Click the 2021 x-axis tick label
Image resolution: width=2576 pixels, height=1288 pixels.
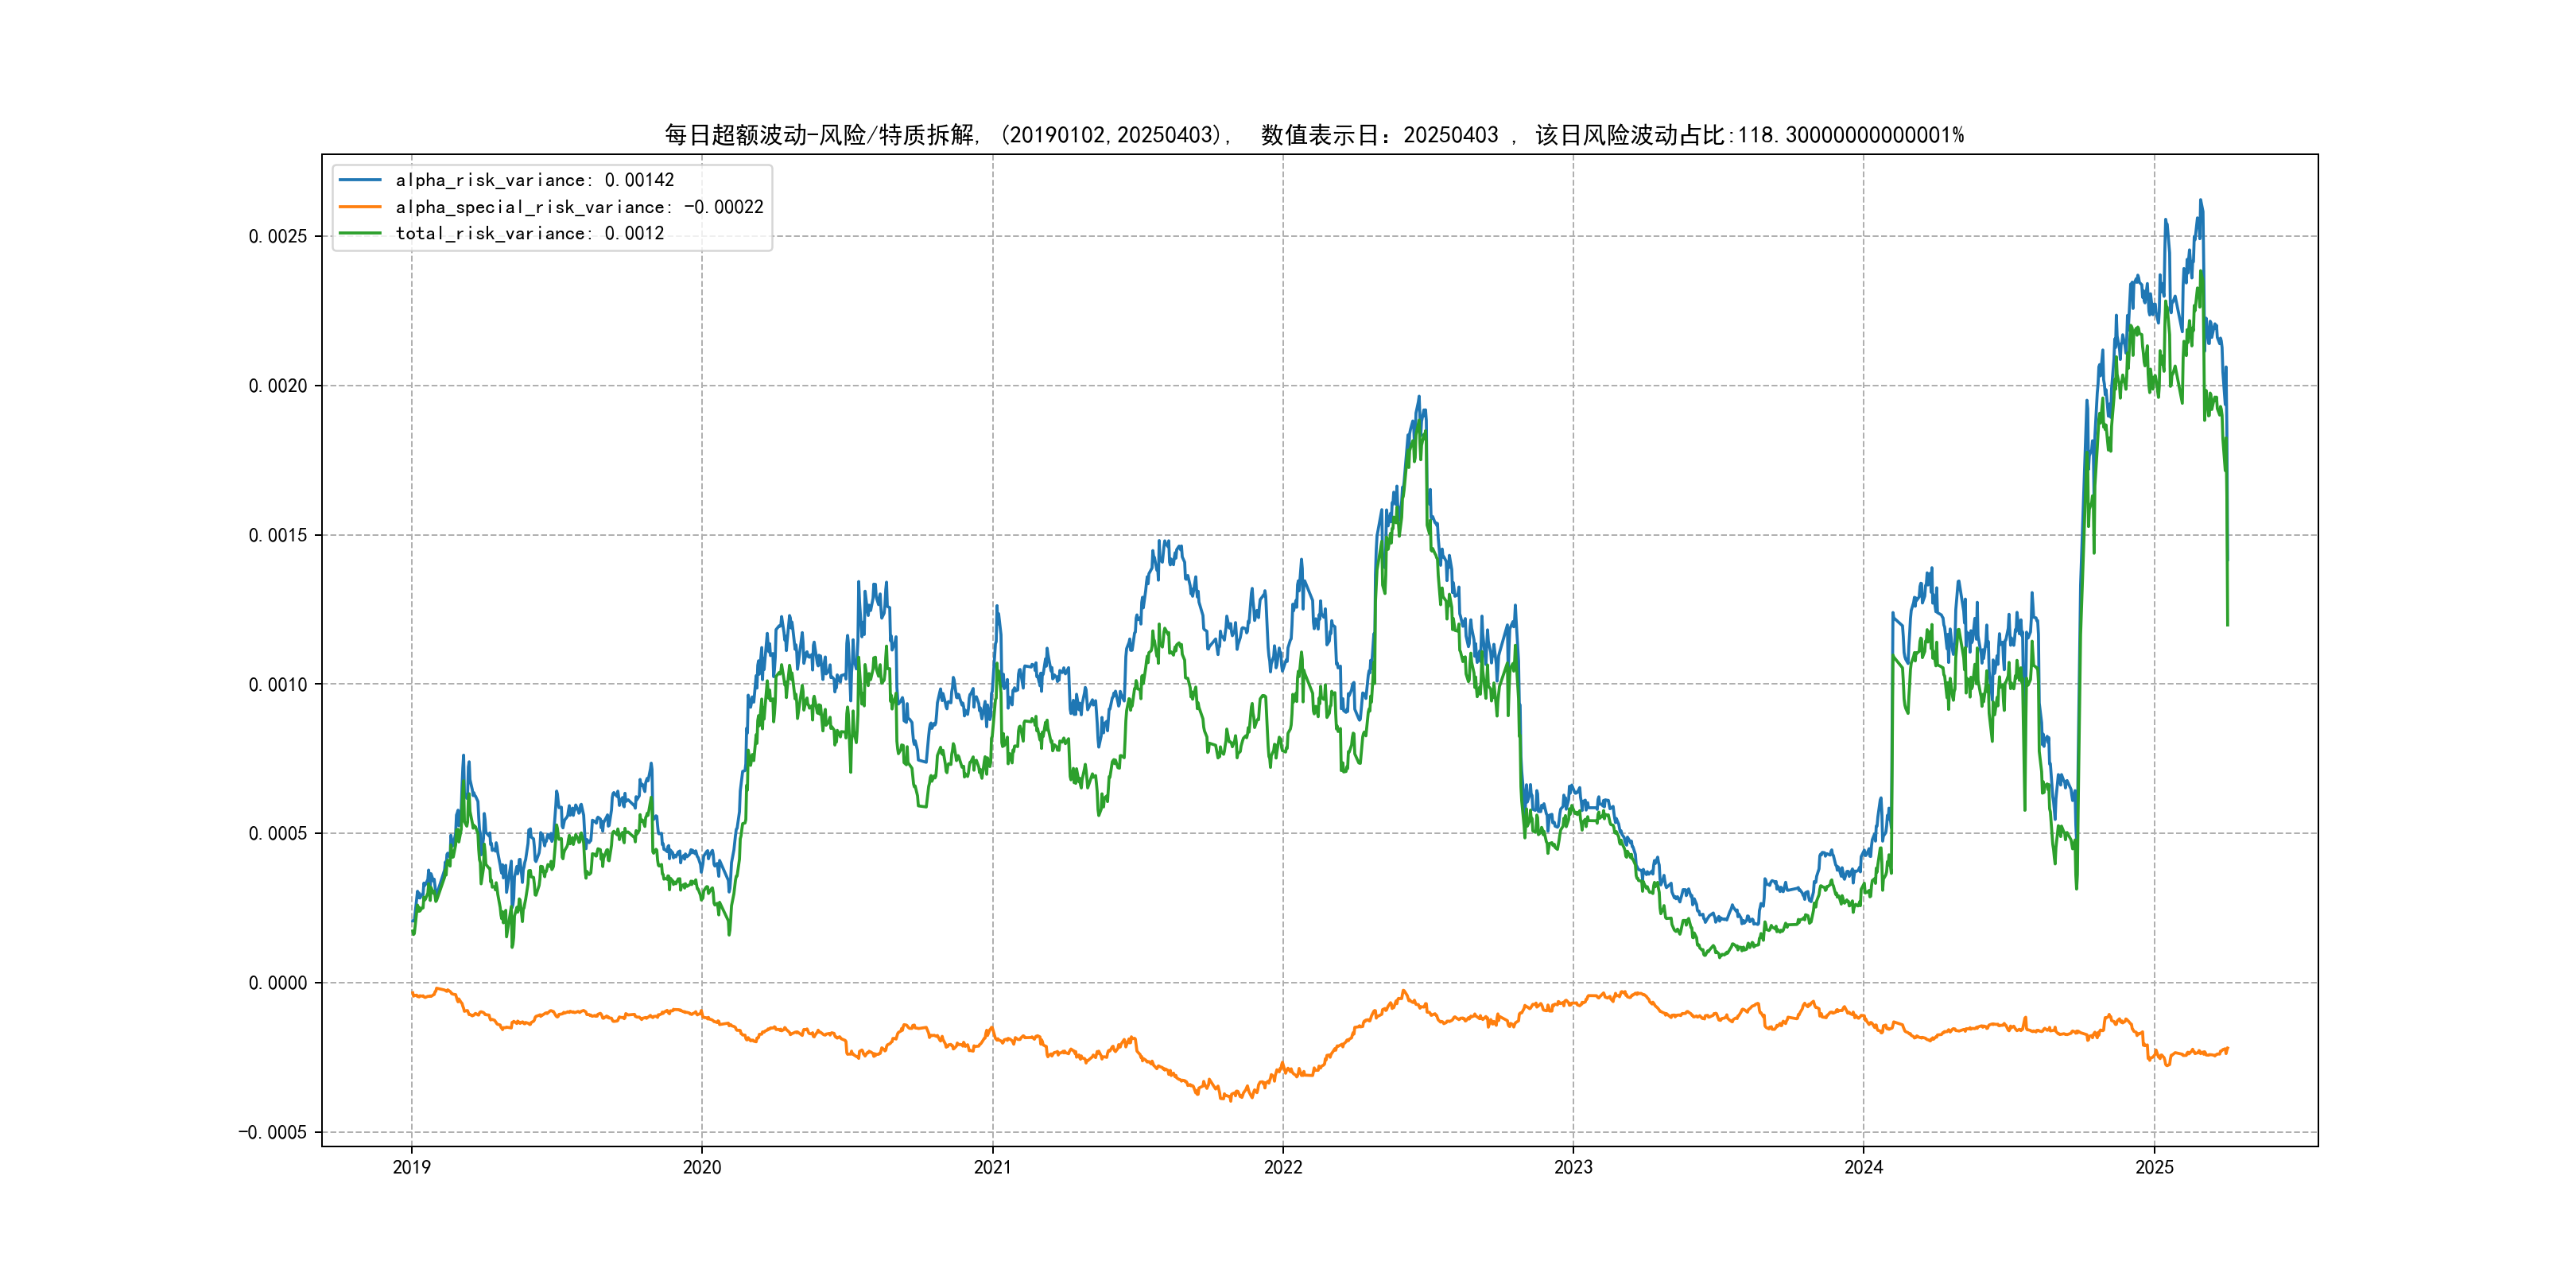click(x=992, y=1167)
